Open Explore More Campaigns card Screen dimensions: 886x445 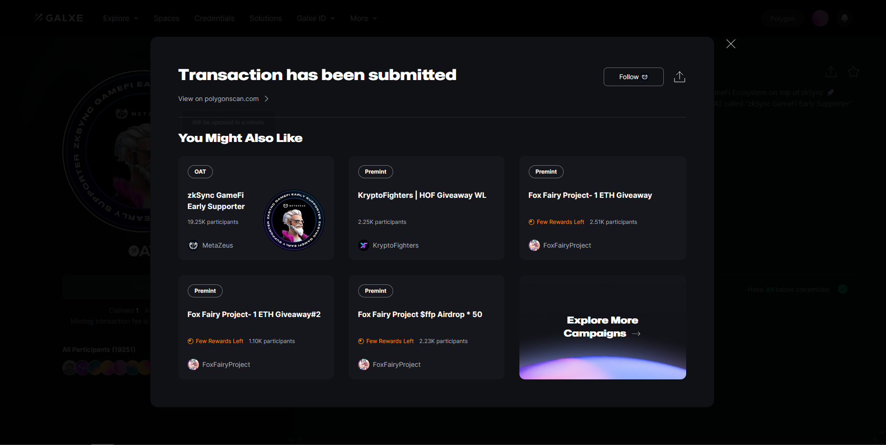click(602, 327)
